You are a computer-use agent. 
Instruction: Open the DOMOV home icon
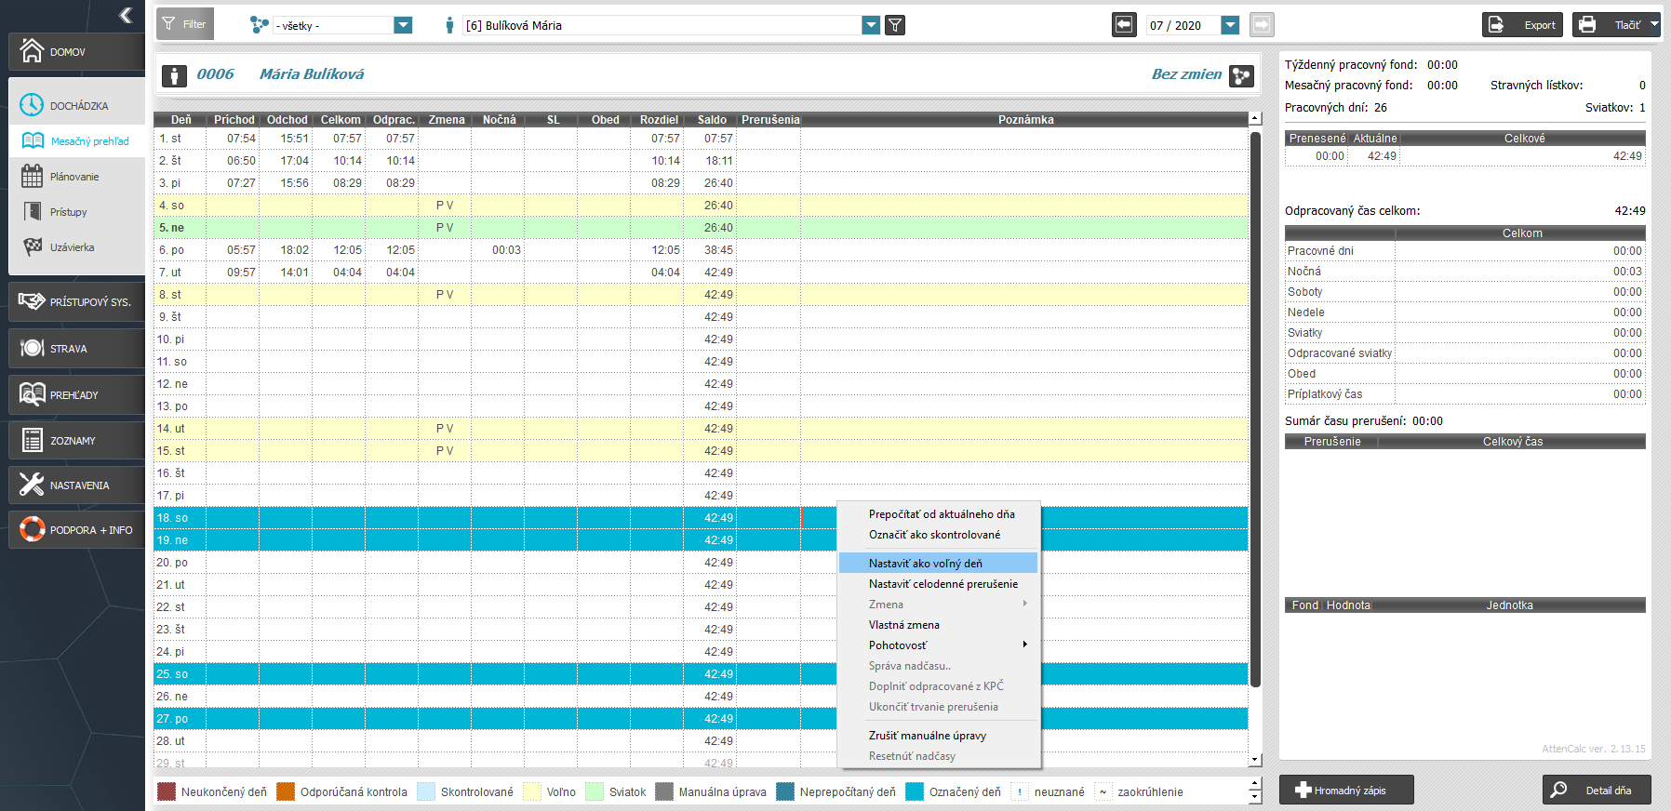click(32, 51)
